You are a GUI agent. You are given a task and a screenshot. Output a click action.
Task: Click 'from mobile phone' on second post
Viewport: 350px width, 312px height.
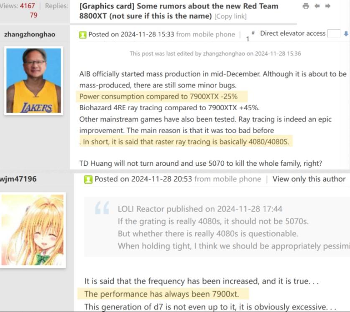click(227, 179)
